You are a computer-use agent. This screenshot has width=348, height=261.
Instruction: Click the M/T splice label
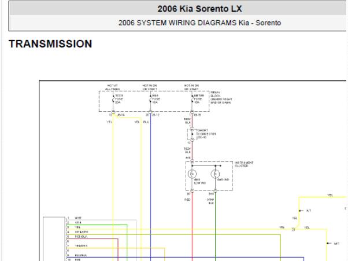tap(336, 244)
